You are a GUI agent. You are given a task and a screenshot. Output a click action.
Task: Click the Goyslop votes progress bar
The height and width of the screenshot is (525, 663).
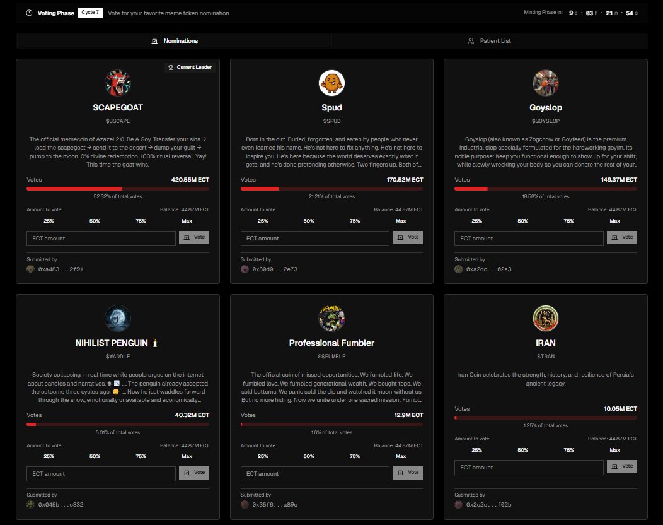[546, 189]
